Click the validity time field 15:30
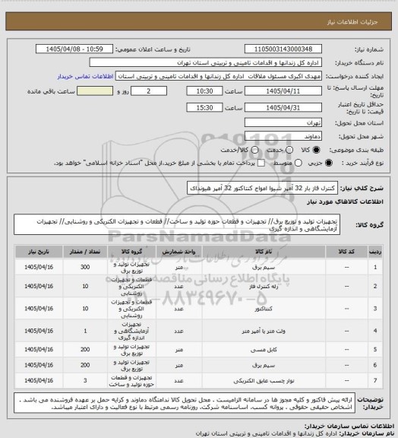Viewport: 398px width, 438px height. pyautogui.click(x=204, y=107)
